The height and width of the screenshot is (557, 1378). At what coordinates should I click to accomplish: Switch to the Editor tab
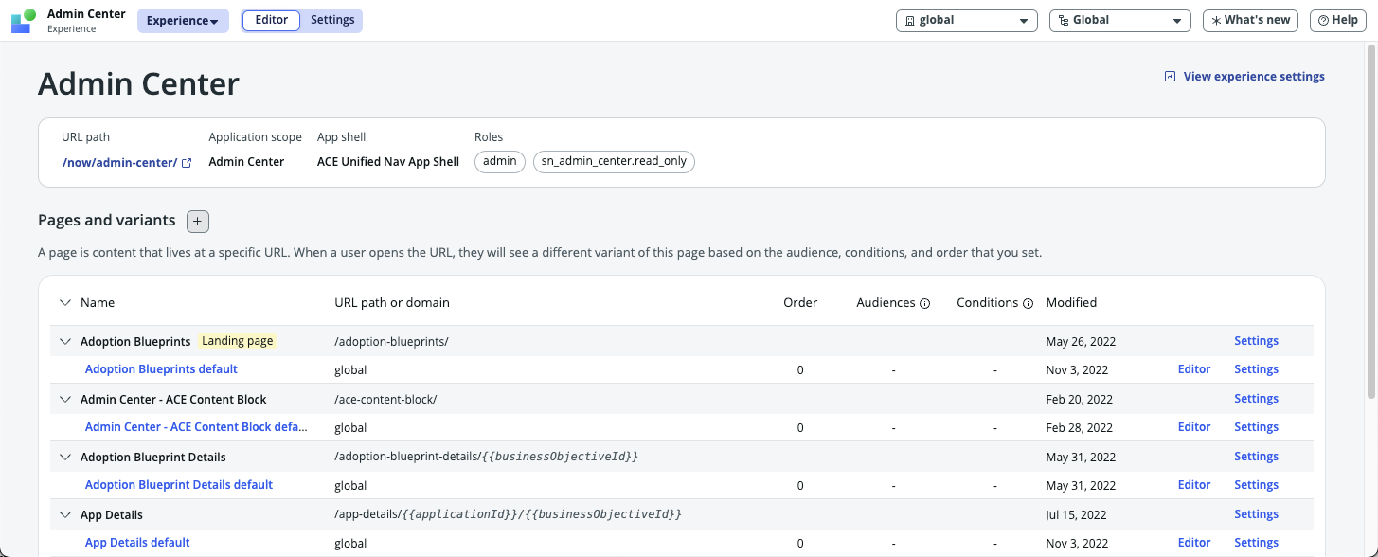click(x=272, y=21)
